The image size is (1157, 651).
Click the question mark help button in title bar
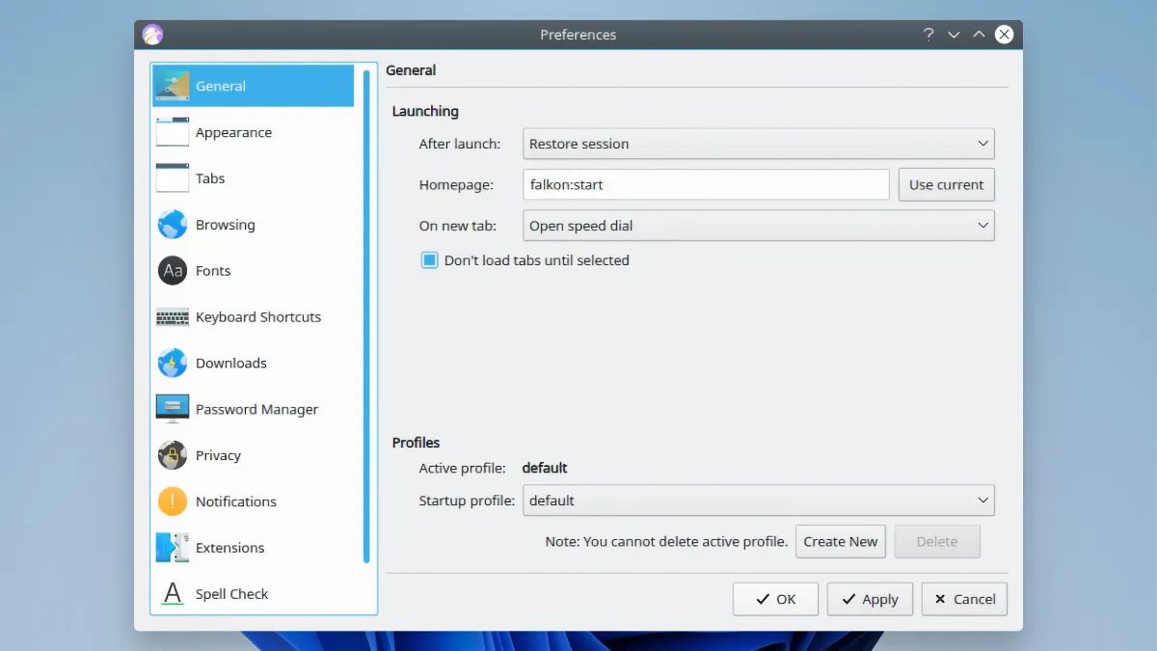coord(928,35)
